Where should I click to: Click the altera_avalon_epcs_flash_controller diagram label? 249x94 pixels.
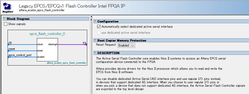66,63
